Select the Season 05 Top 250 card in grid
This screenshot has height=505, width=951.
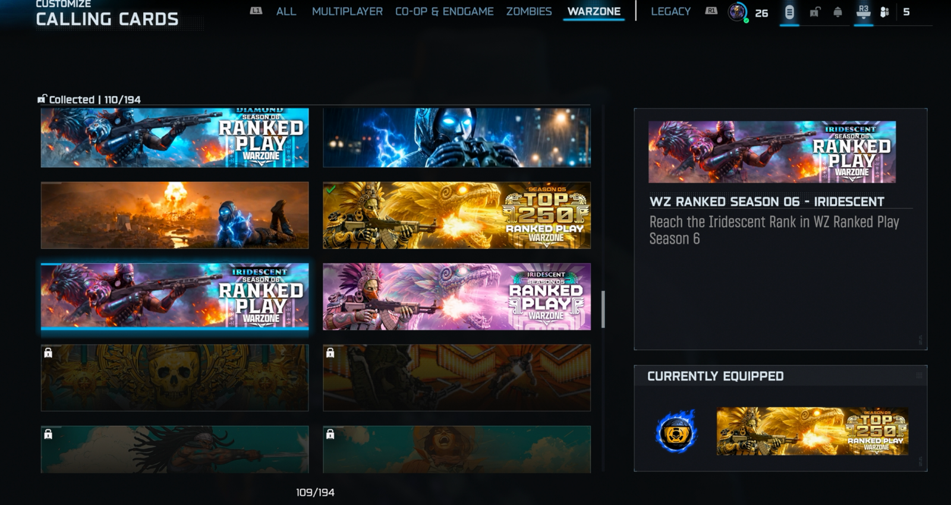tap(456, 215)
